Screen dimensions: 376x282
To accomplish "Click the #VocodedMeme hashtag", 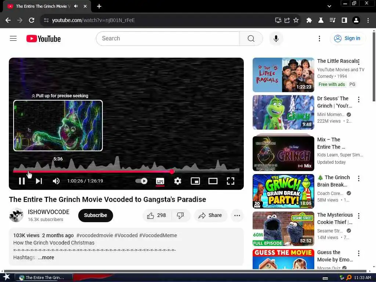I will pos(158,235).
